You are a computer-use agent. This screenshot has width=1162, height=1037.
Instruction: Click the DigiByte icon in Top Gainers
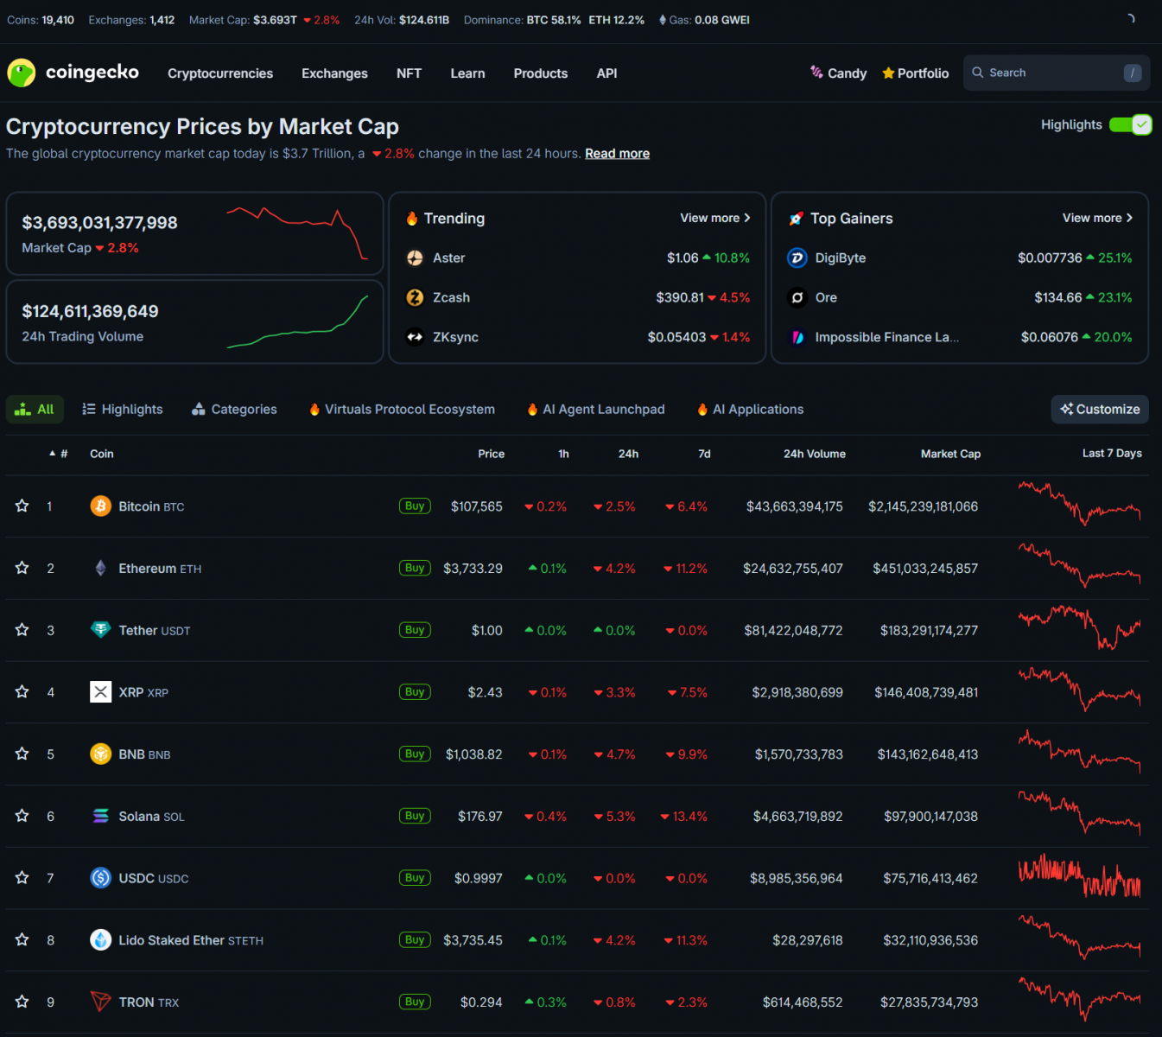797,258
